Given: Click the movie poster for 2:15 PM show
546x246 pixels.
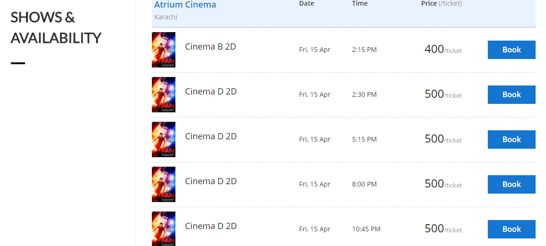Looking at the screenshot, I should tap(163, 50).
